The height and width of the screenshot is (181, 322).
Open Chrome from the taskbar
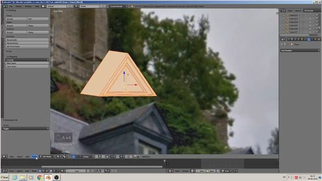[39, 177]
